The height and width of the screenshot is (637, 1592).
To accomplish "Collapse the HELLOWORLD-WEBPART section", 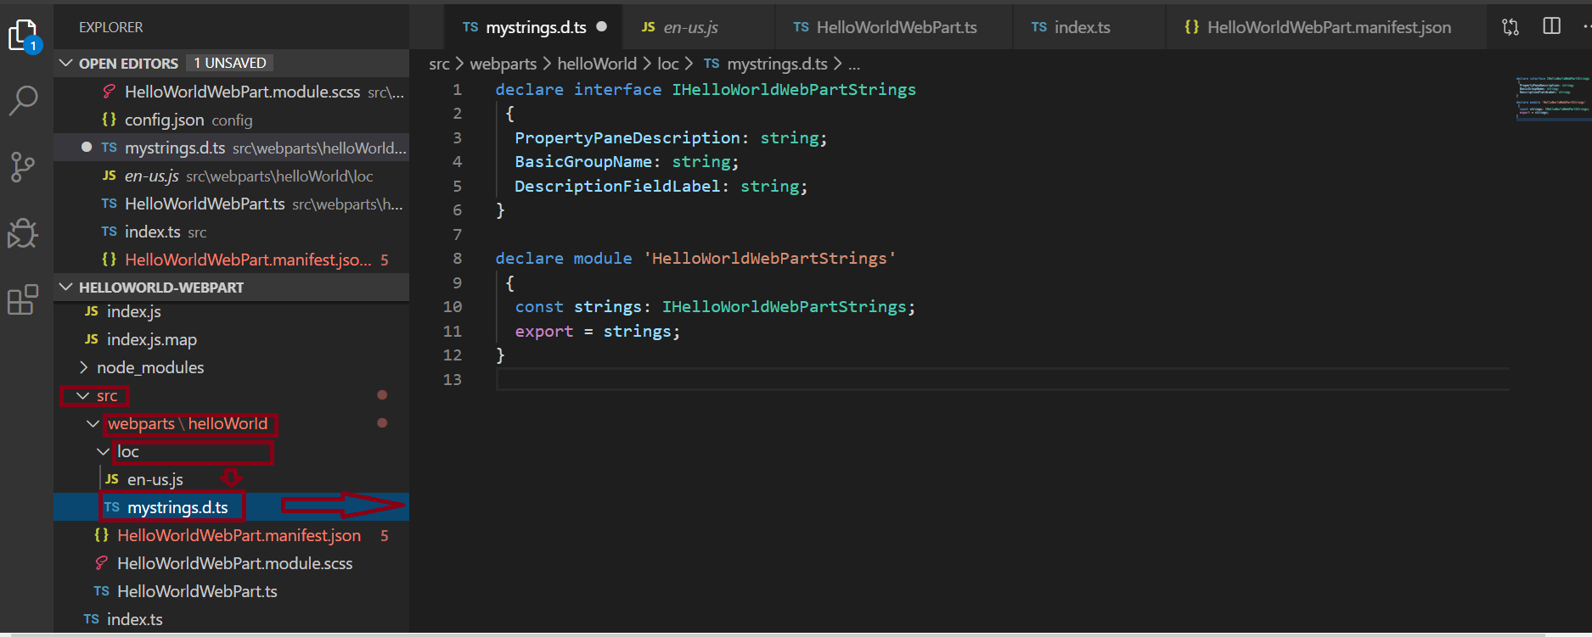I will pos(65,287).
